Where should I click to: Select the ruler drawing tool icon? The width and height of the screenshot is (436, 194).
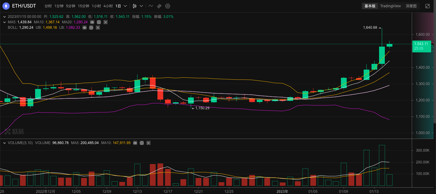[159, 6]
